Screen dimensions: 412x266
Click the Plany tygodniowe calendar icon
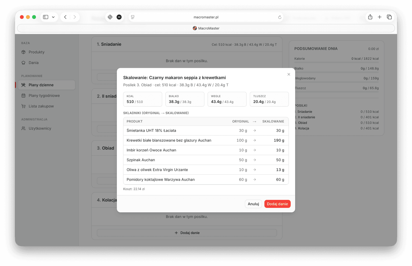point(23,95)
